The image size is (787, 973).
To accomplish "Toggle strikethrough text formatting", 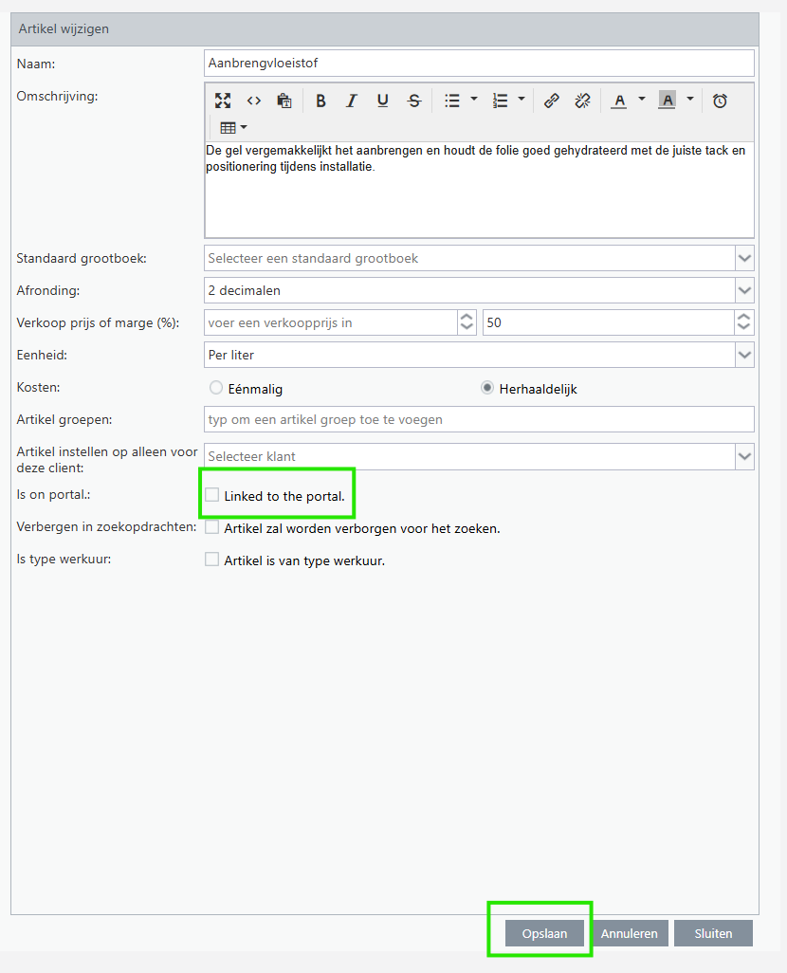I will 413,101.
